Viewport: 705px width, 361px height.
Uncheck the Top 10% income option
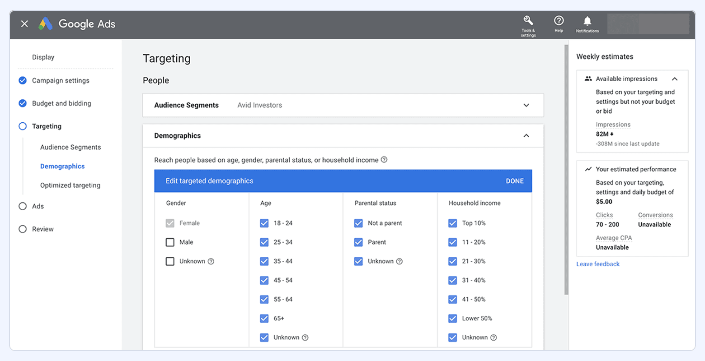[x=452, y=223]
